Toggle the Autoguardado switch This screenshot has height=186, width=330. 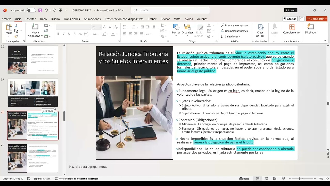[x=31, y=10]
